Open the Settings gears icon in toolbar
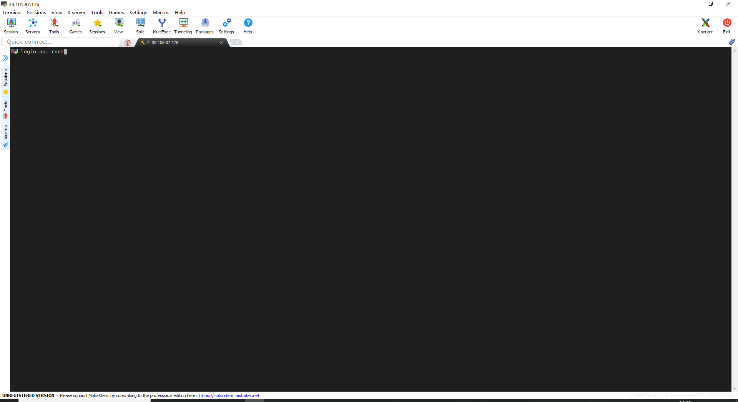738x402 pixels. coord(226,26)
